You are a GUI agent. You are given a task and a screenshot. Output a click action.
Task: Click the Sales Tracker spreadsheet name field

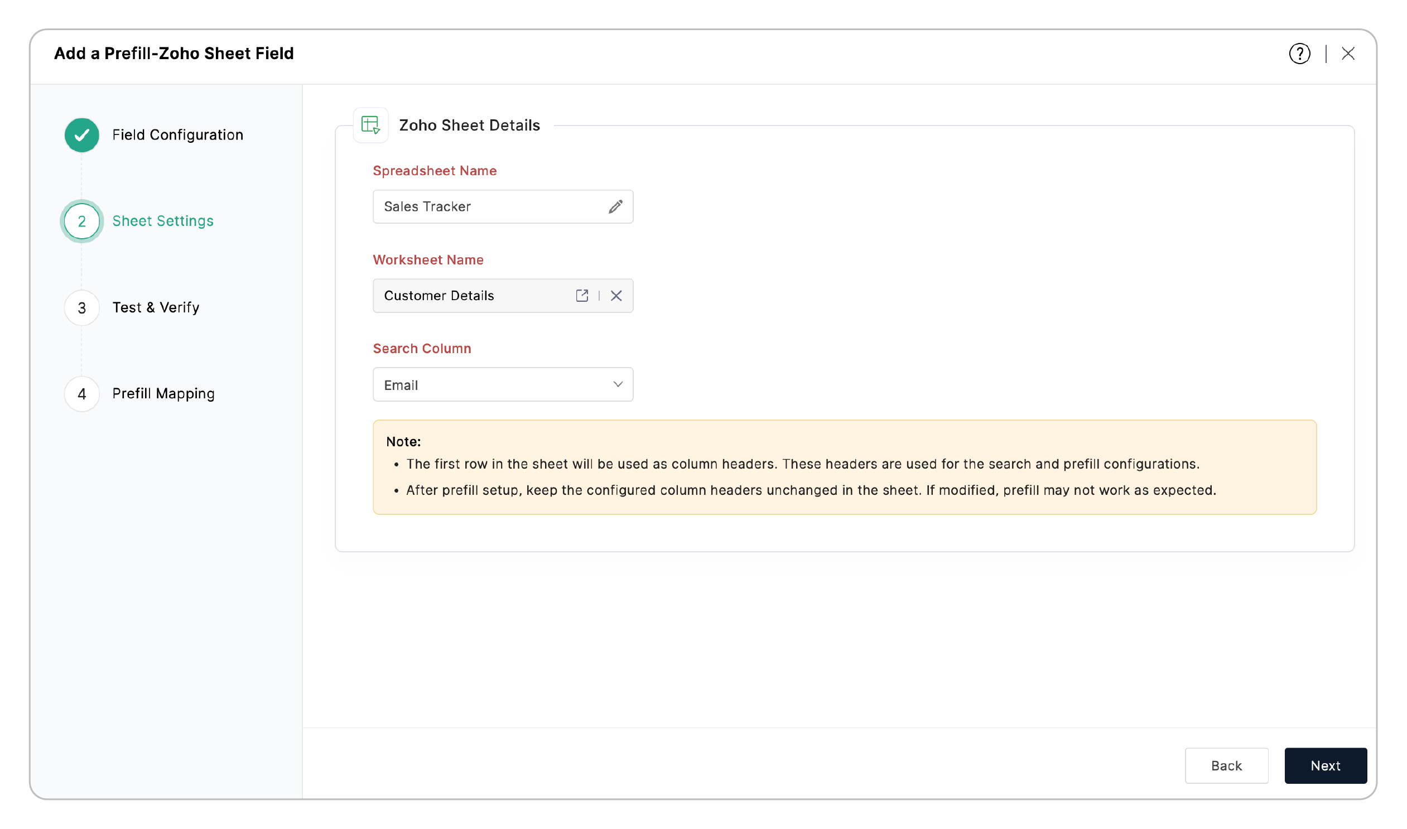(503, 206)
